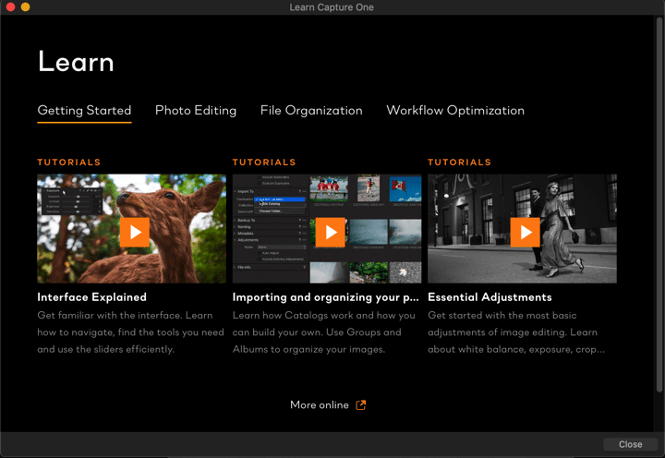
Task: Open the File Organization tab
Action: [x=311, y=110]
